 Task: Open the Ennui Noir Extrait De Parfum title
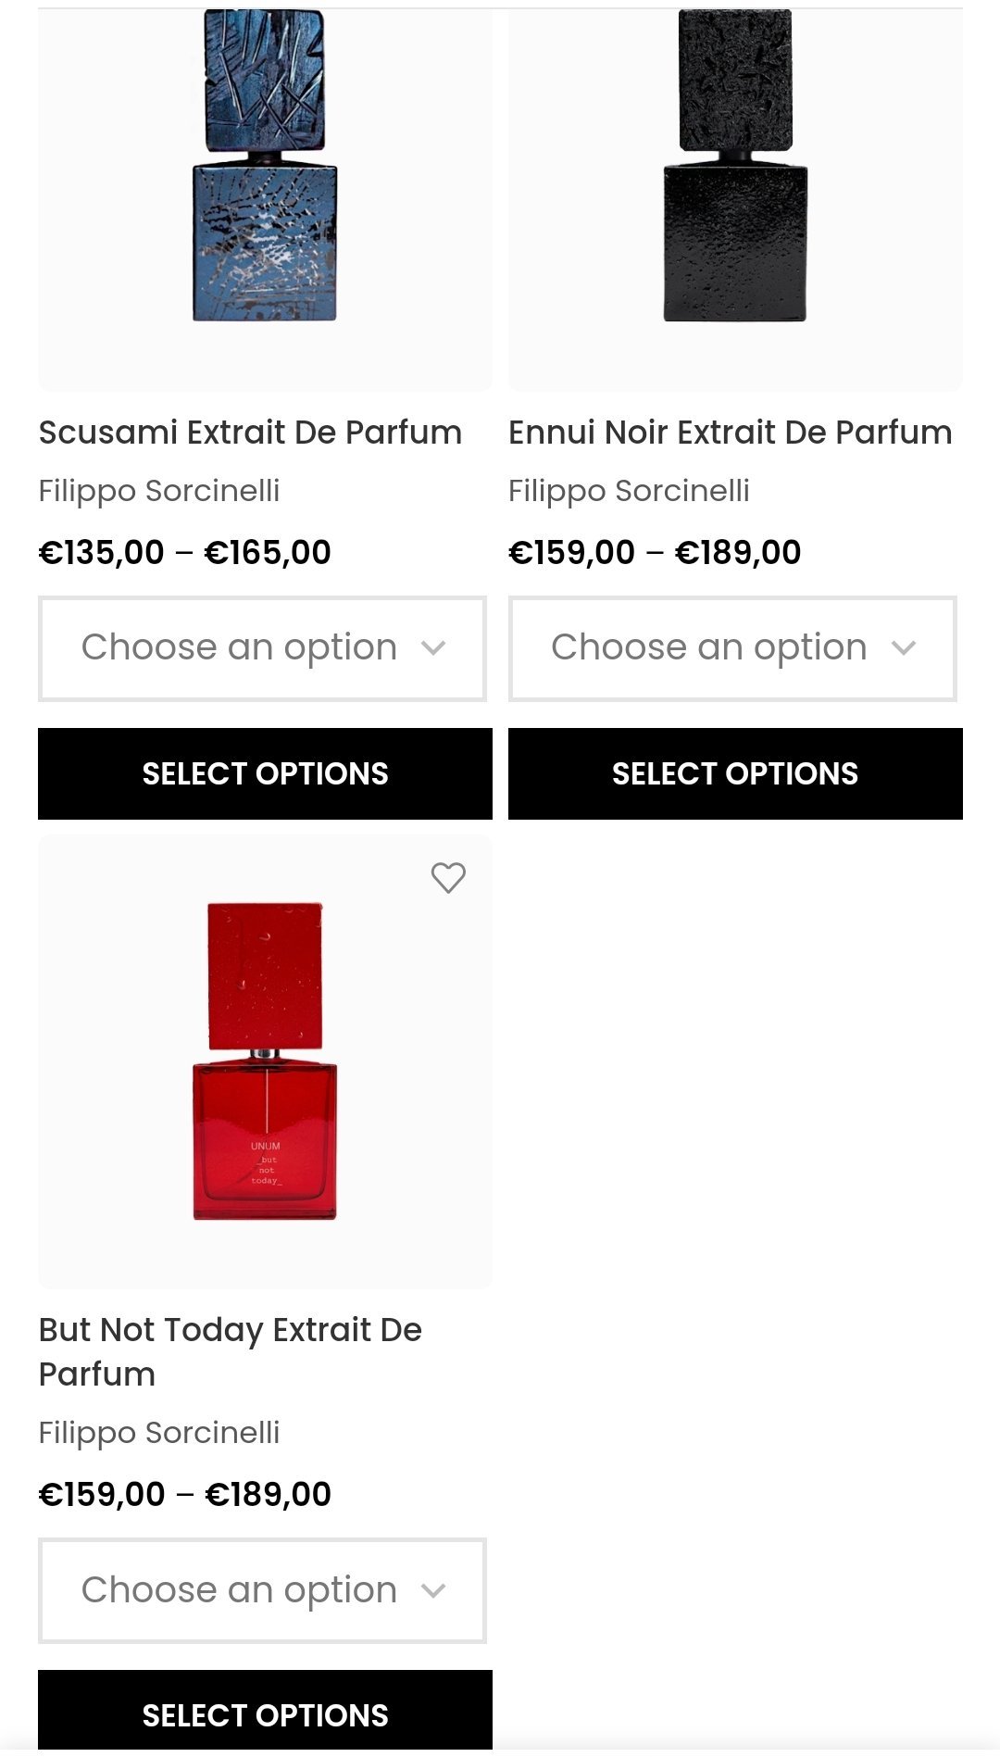[x=730, y=433]
